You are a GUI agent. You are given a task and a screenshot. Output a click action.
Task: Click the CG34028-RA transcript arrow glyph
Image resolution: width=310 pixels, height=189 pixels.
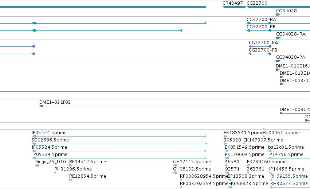(278, 38)
